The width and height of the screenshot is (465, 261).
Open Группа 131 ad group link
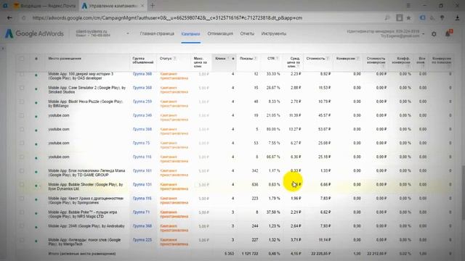click(142, 184)
